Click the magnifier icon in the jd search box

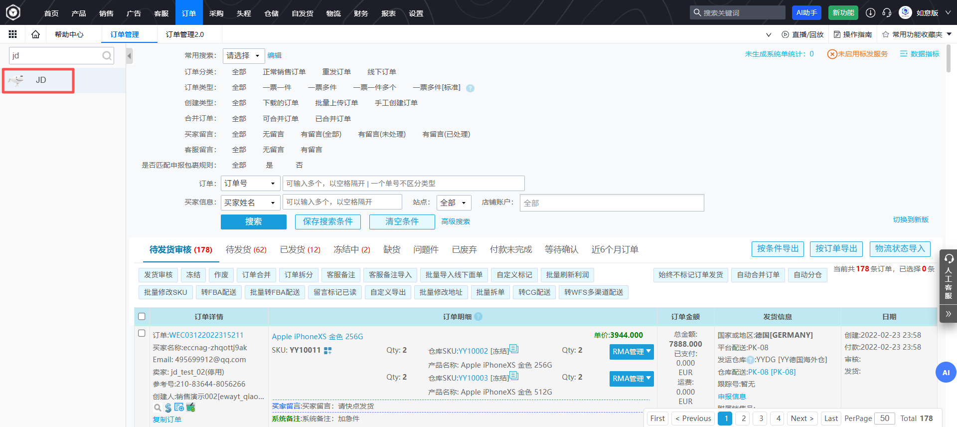pos(107,55)
